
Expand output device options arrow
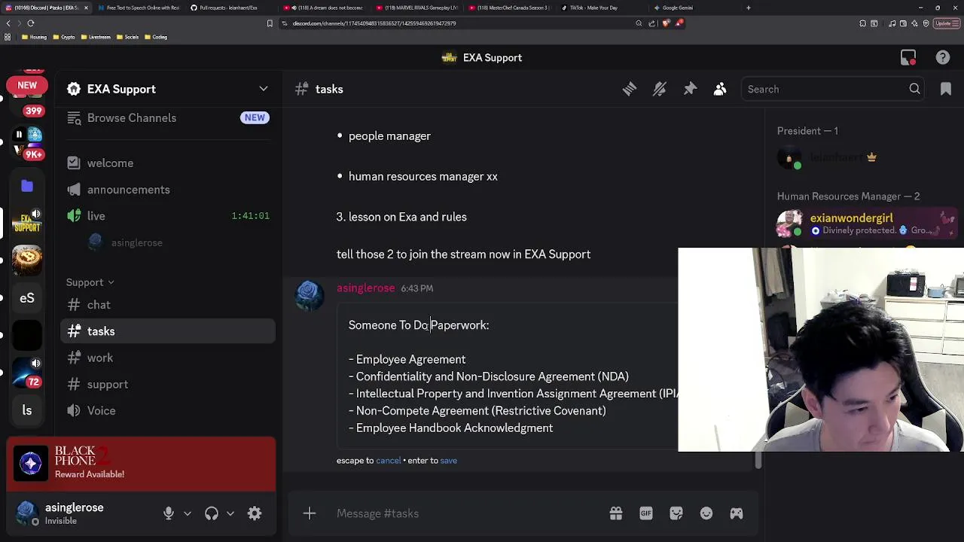coord(230,513)
